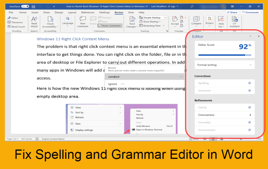Open more options for 'conduct' suggestion
The width and height of the screenshot is (268, 169).
click(181, 77)
